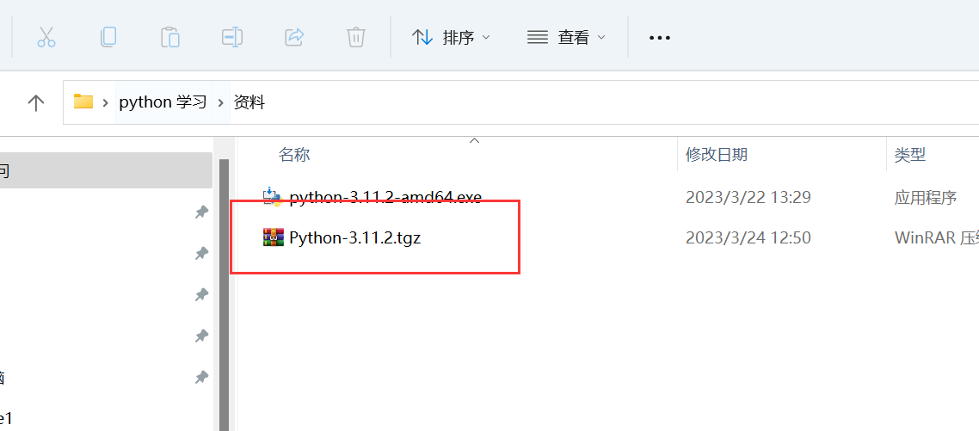The width and height of the screenshot is (979, 431).
Task: Click the Copy icon in toolbar
Action: tap(108, 37)
